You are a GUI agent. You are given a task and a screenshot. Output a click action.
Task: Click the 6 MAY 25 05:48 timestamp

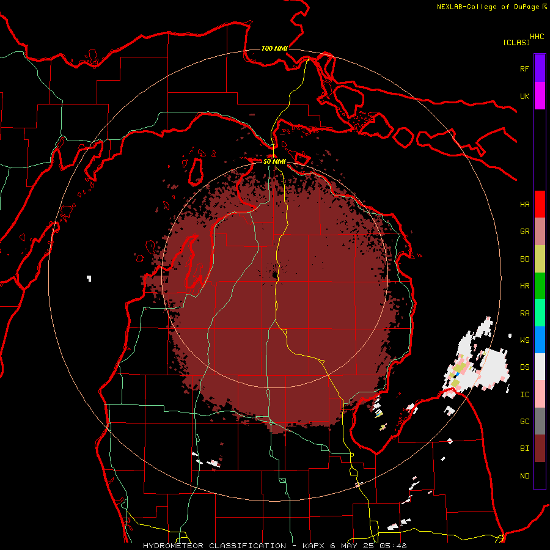(x=369, y=546)
